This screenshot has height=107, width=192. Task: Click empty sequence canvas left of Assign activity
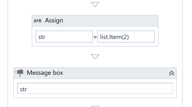coord(20,30)
